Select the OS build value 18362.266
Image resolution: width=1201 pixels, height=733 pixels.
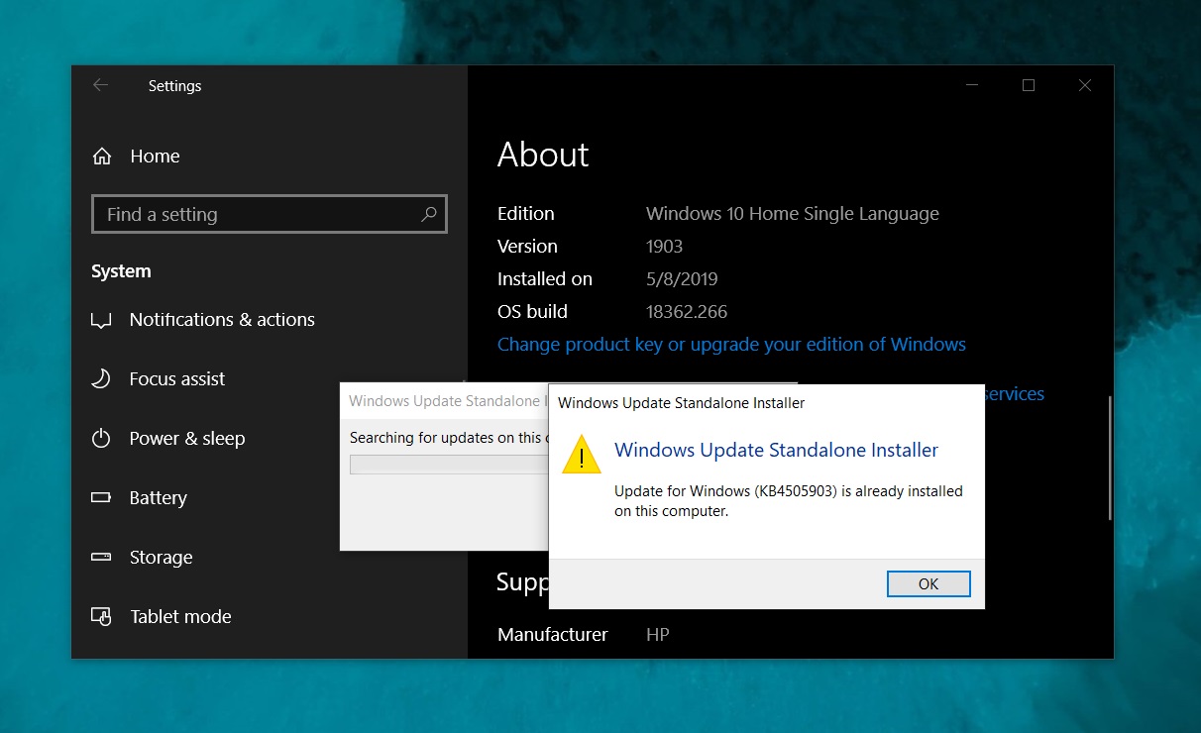pos(687,311)
